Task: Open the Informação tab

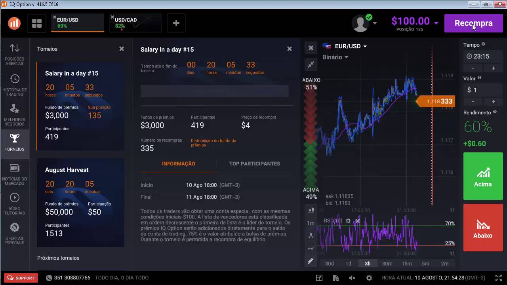Action: click(179, 163)
